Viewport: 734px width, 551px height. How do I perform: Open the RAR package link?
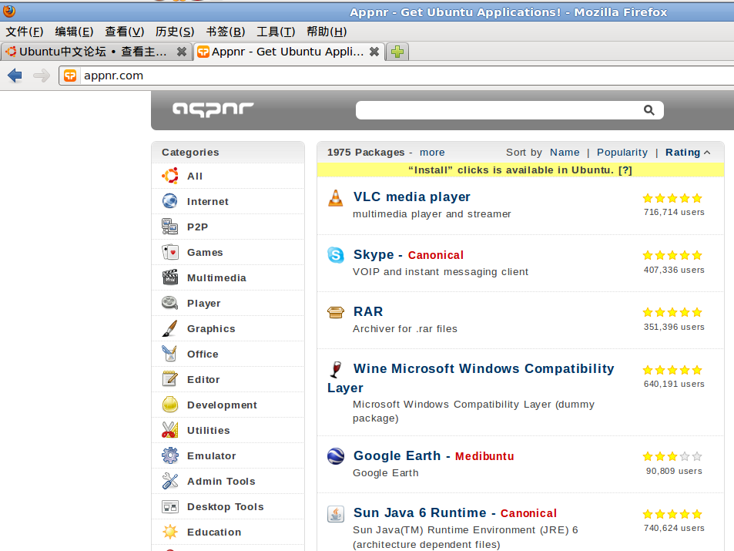coord(368,311)
